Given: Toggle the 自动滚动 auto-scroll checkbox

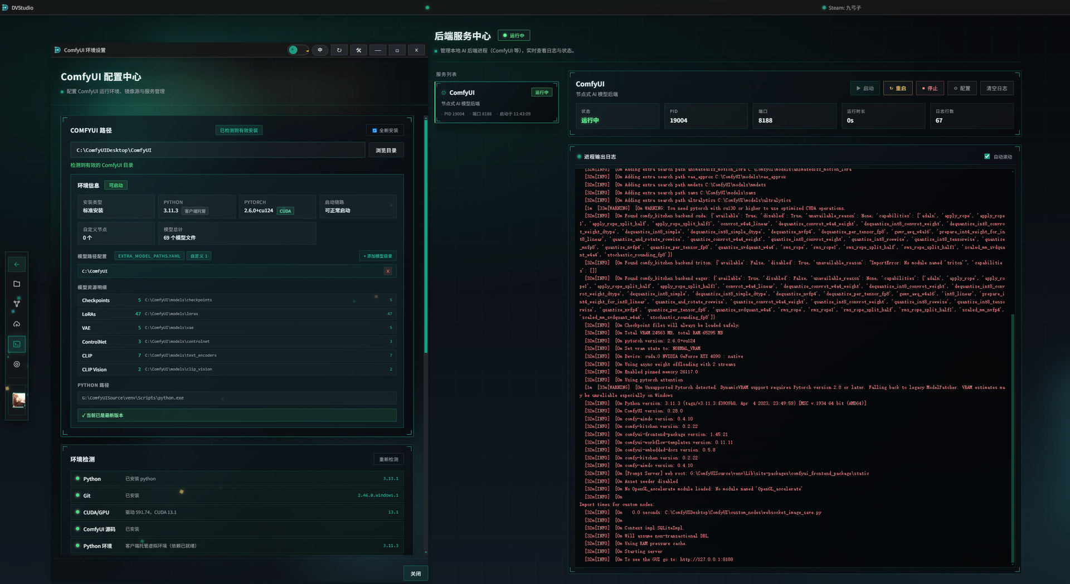Looking at the screenshot, I should [x=987, y=157].
